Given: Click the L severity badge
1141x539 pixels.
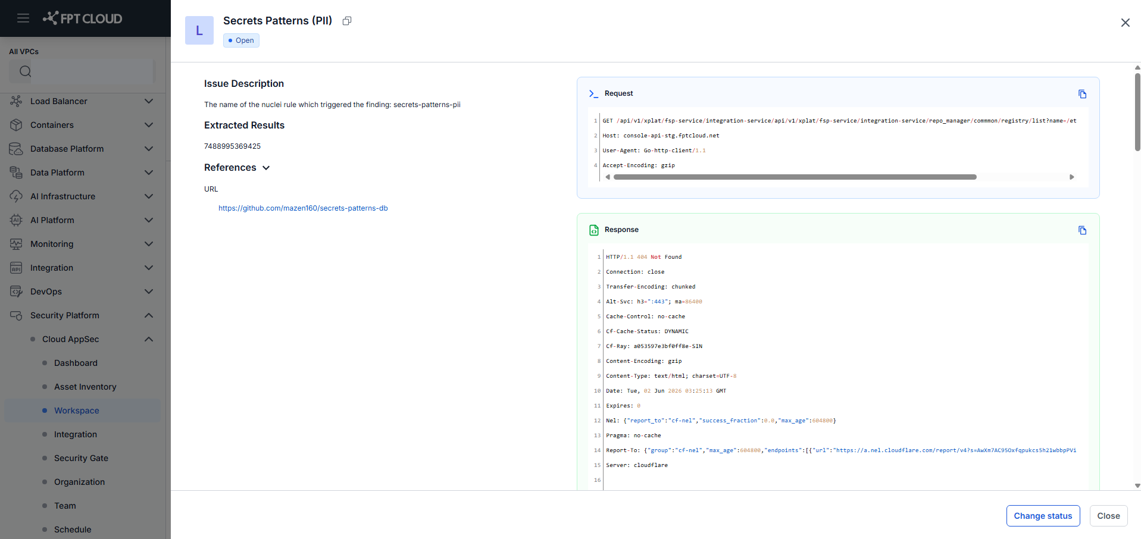Looking at the screenshot, I should point(199,30).
